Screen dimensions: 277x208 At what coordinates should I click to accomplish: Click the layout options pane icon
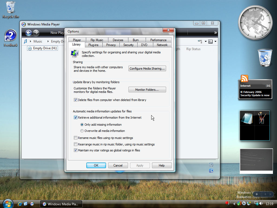pyautogui.click(x=210, y=41)
